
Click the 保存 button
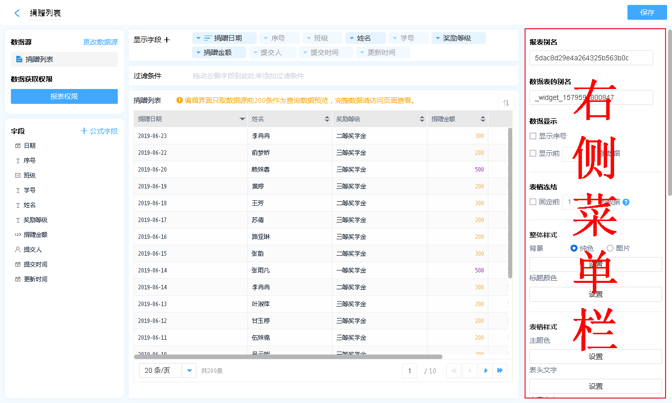[x=647, y=12]
